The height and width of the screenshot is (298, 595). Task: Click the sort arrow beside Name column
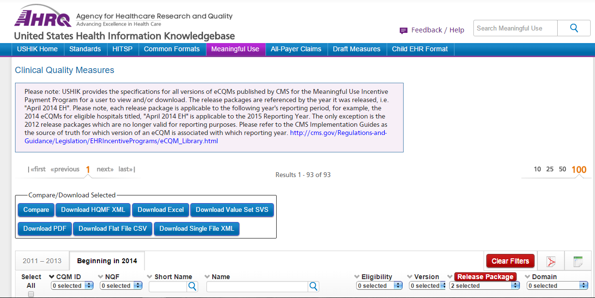207,277
